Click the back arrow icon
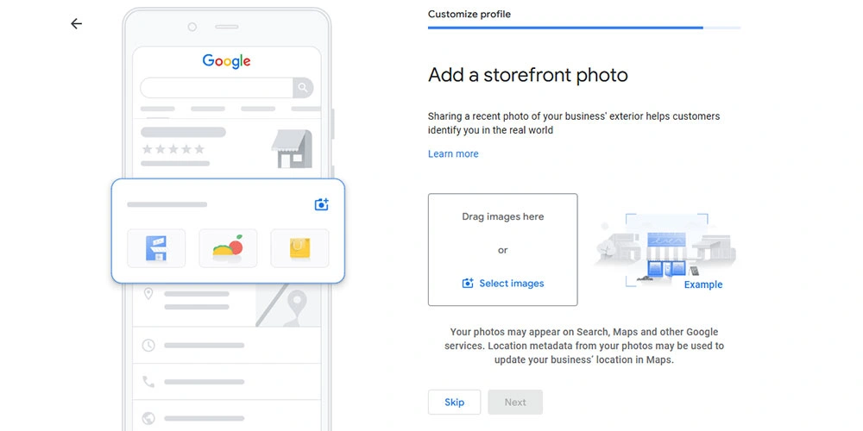 76,24
